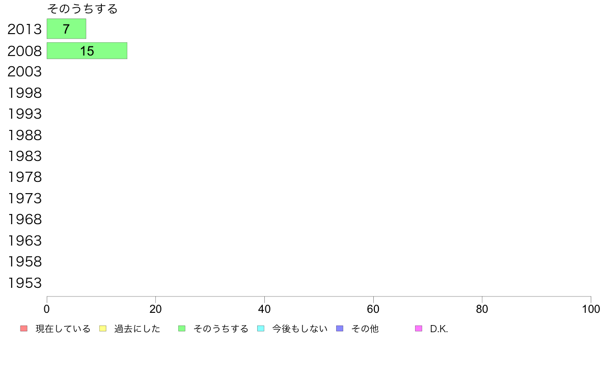Select the その他 legend label
605x375 pixels.
point(365,329)
